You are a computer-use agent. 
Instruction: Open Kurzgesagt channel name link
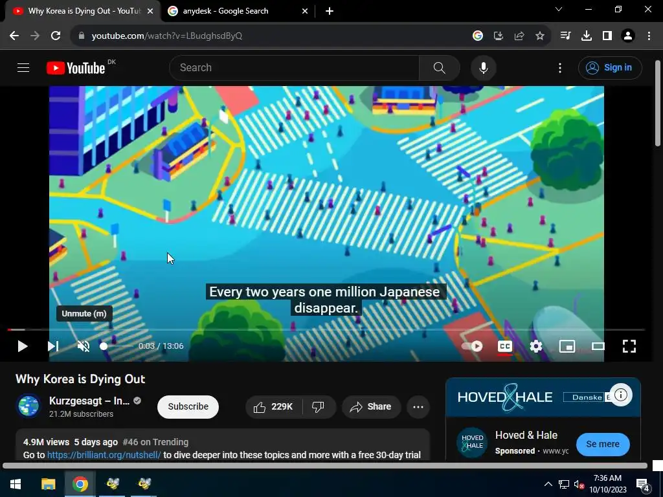pos(89,401)
